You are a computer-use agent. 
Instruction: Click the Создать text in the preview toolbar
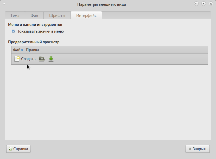pos(28,59)
